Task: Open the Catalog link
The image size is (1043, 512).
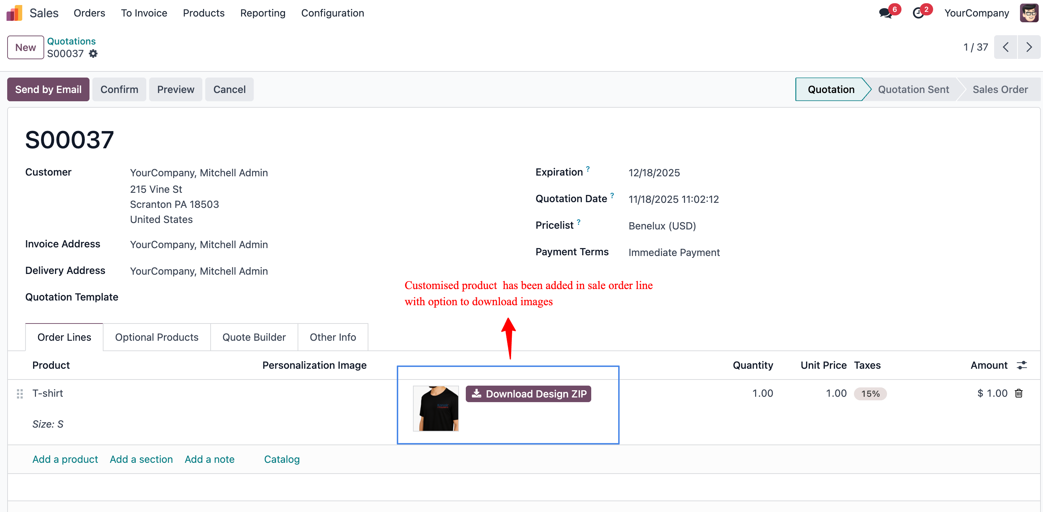Action: coord(282,459)
